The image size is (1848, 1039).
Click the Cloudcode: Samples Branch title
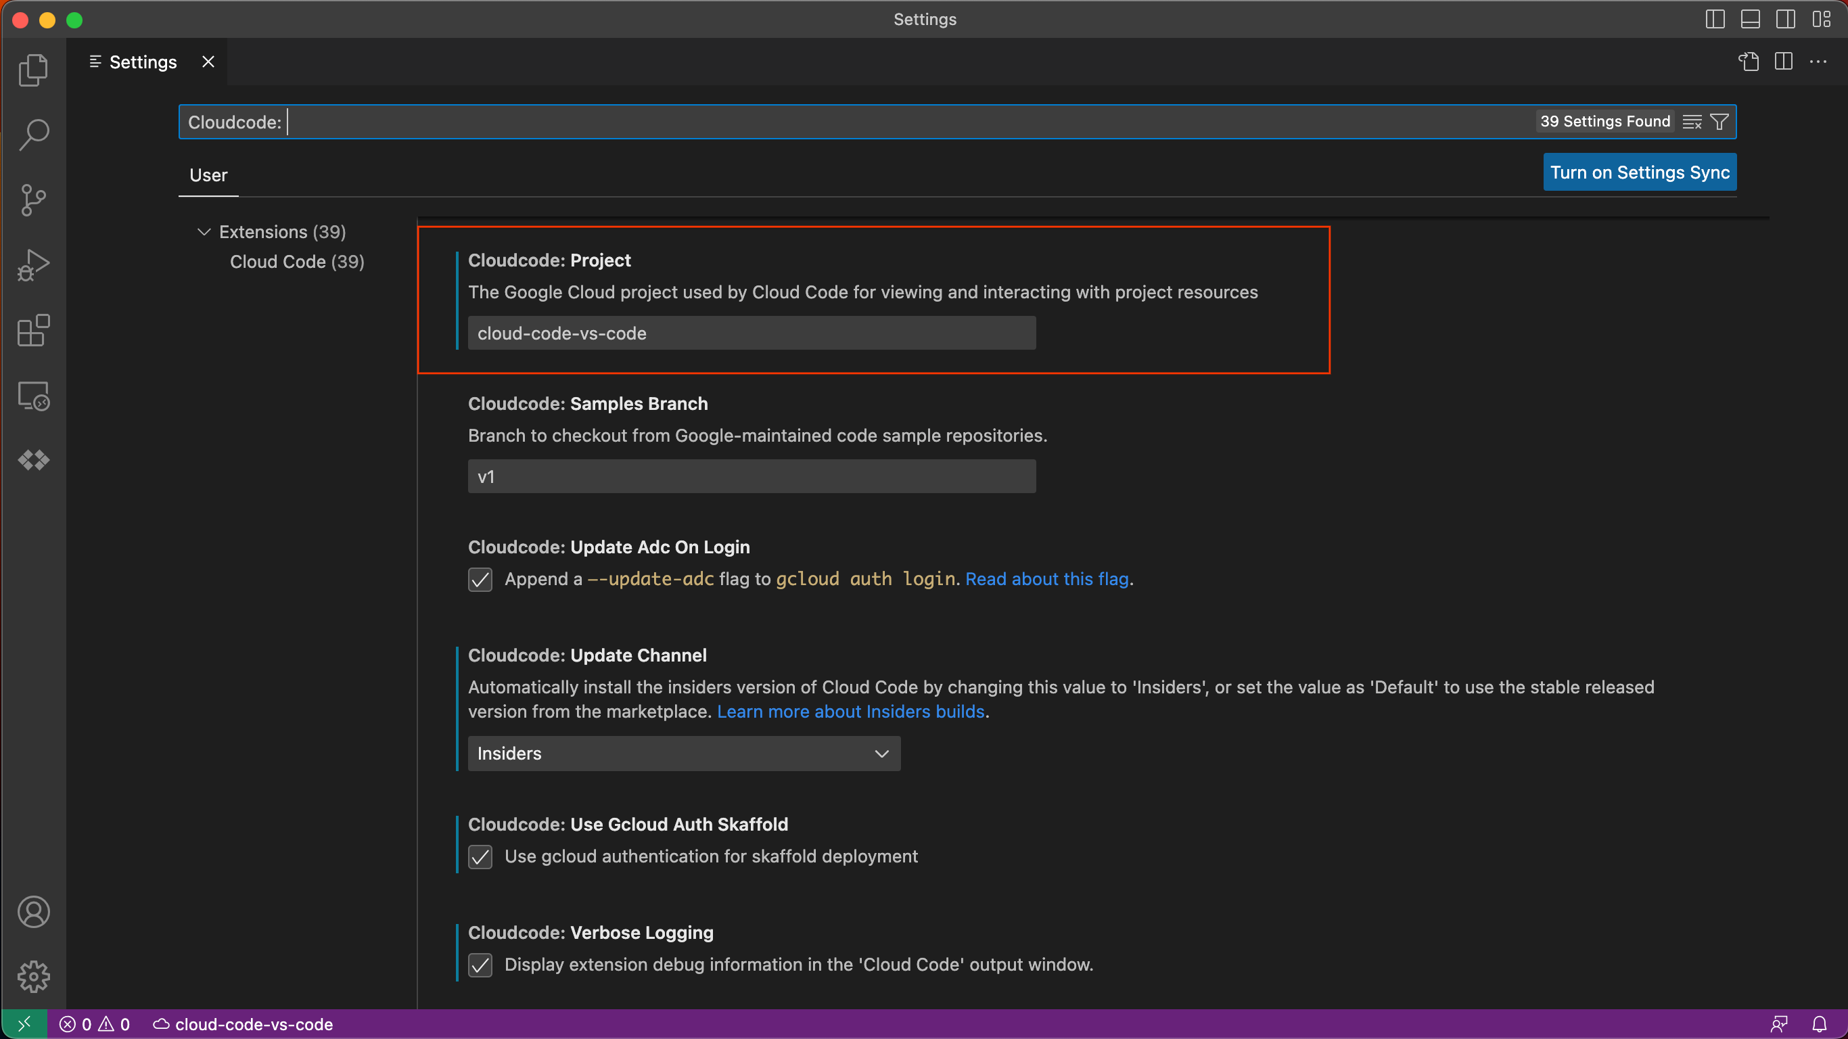(x=588, y=404)
